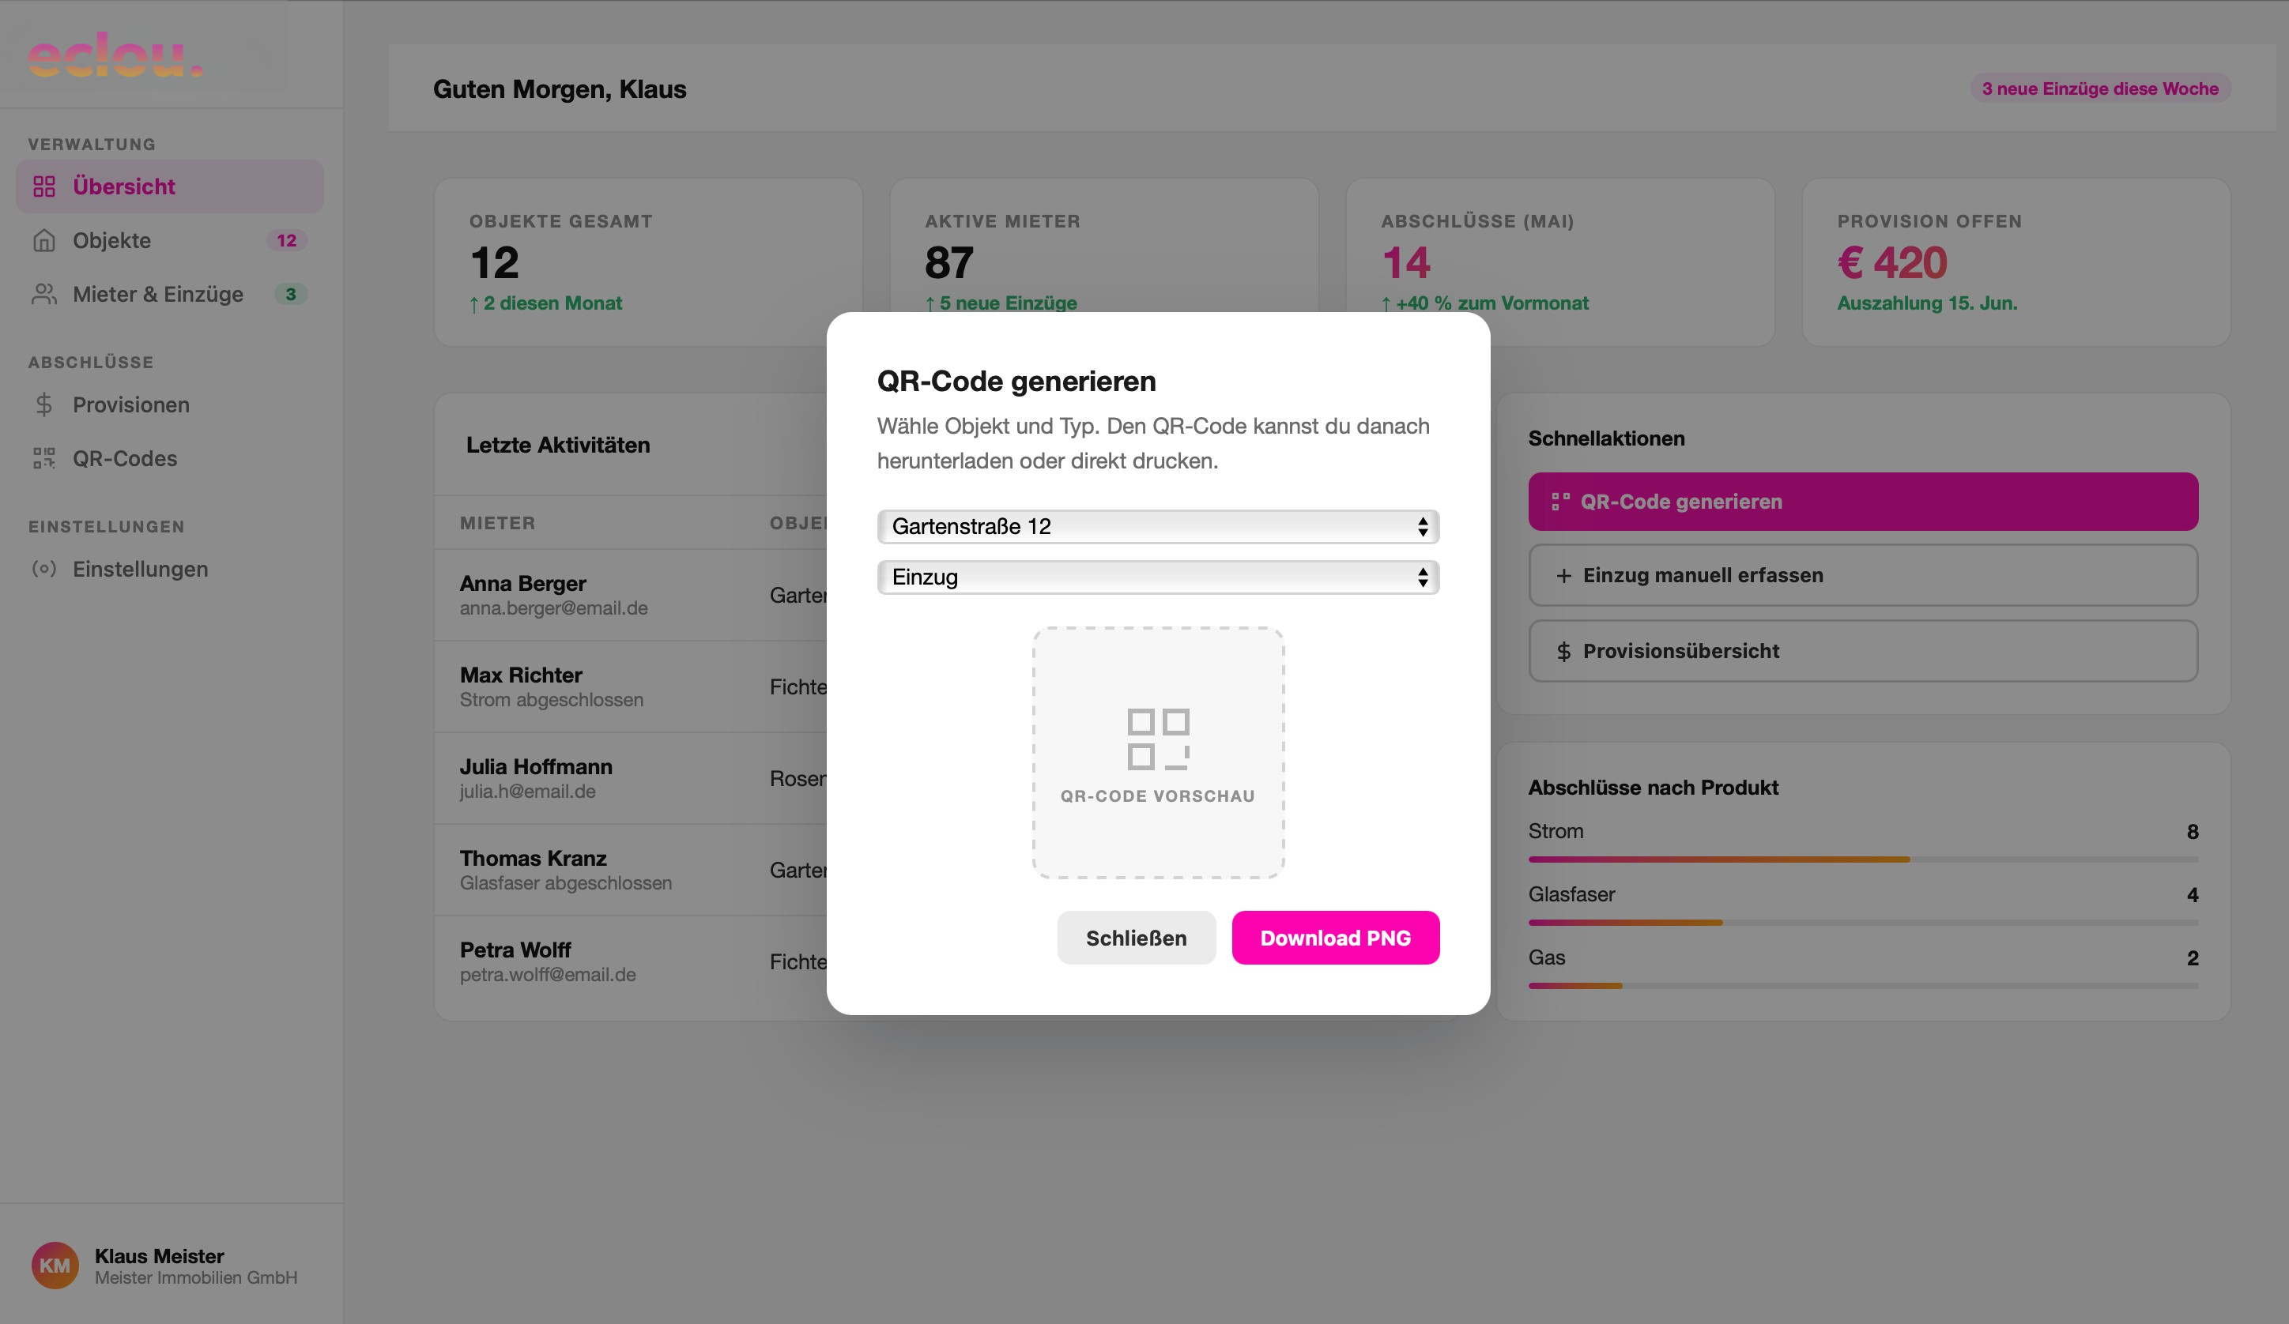
Task: Click the Provisionen dollar icon
Action: coord(44,404)
